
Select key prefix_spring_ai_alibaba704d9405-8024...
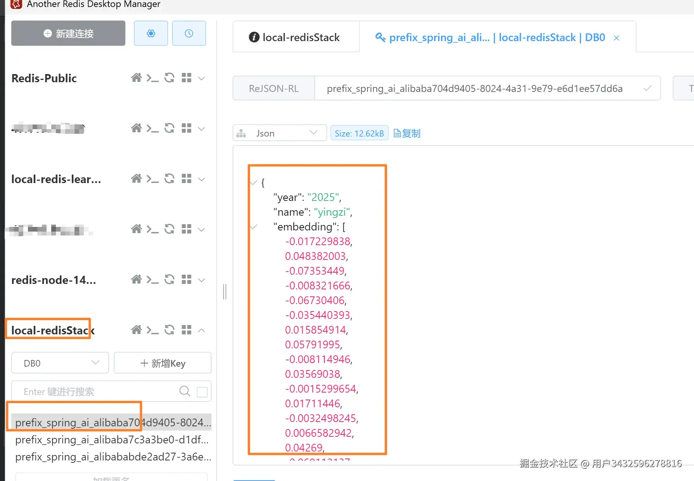click(x=112, y=422)
